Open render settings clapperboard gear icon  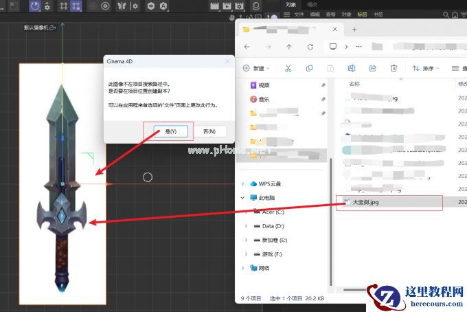239,6
